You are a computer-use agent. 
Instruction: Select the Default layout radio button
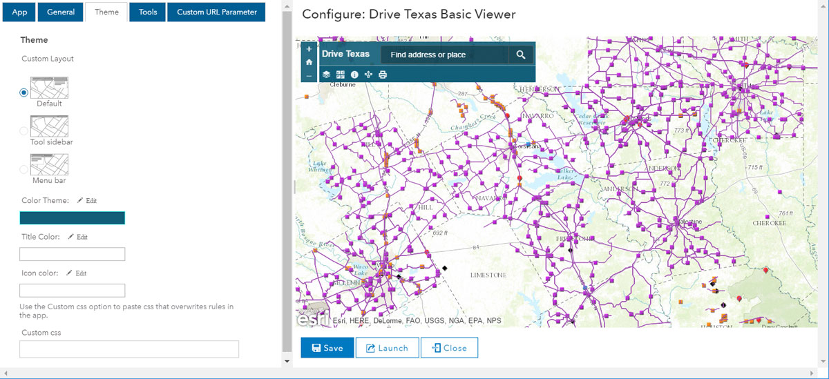click(24, 93)
